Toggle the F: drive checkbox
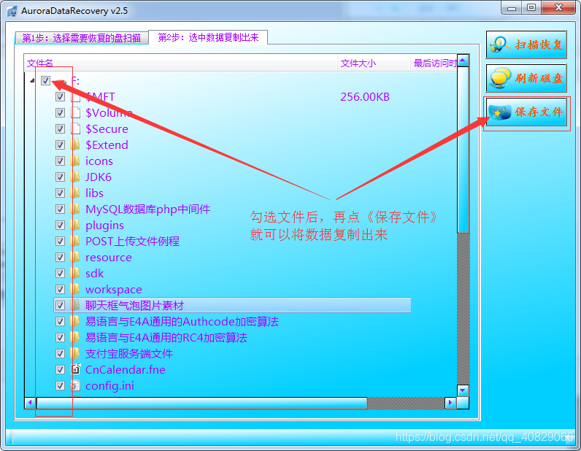This screenshot has height=451, width=581. (45, 80)
